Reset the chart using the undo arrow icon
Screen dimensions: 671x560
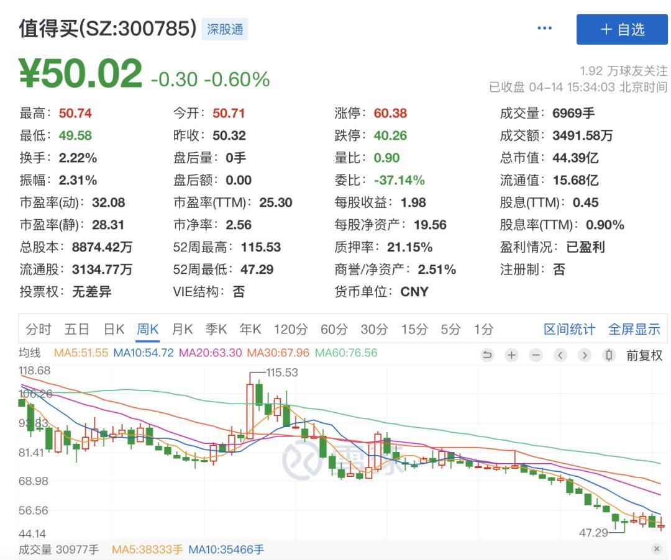coord(488,355)
